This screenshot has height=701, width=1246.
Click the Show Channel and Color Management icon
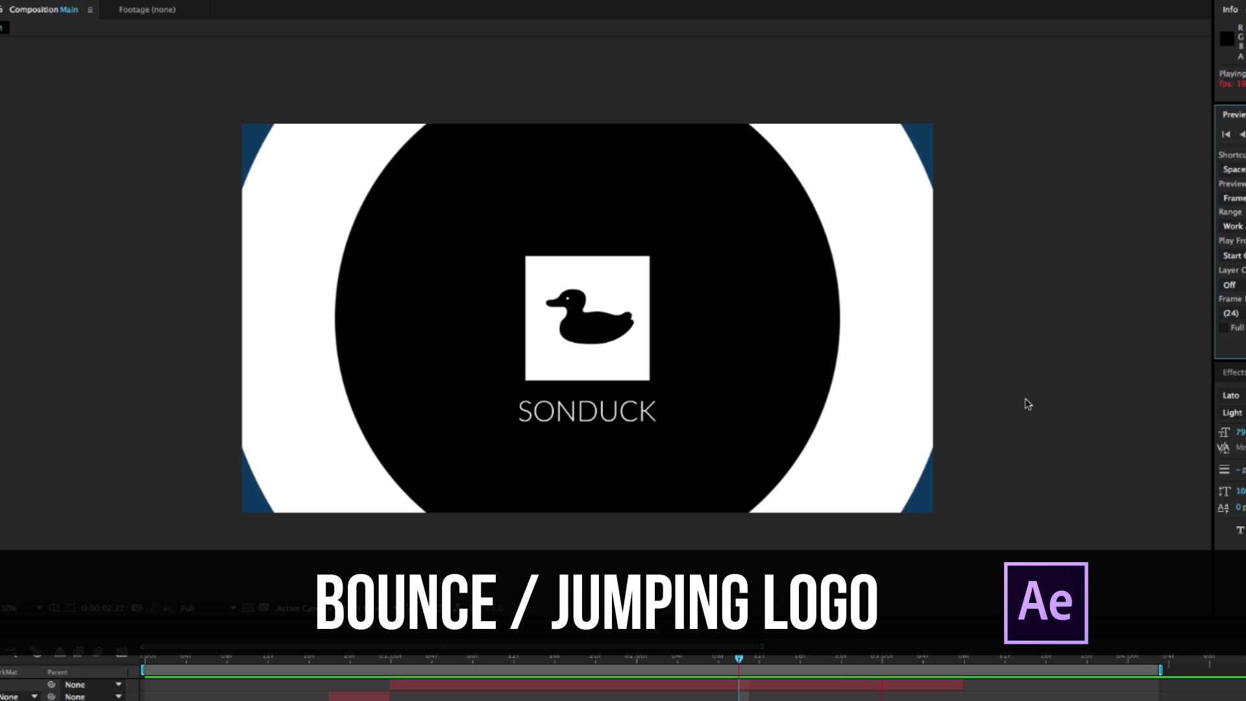click(167, 608)
